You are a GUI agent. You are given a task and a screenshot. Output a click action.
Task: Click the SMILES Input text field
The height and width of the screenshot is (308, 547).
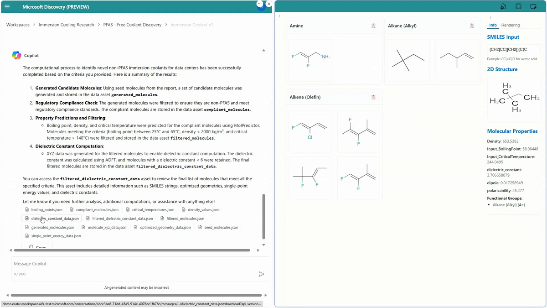(x=514, y=49)
